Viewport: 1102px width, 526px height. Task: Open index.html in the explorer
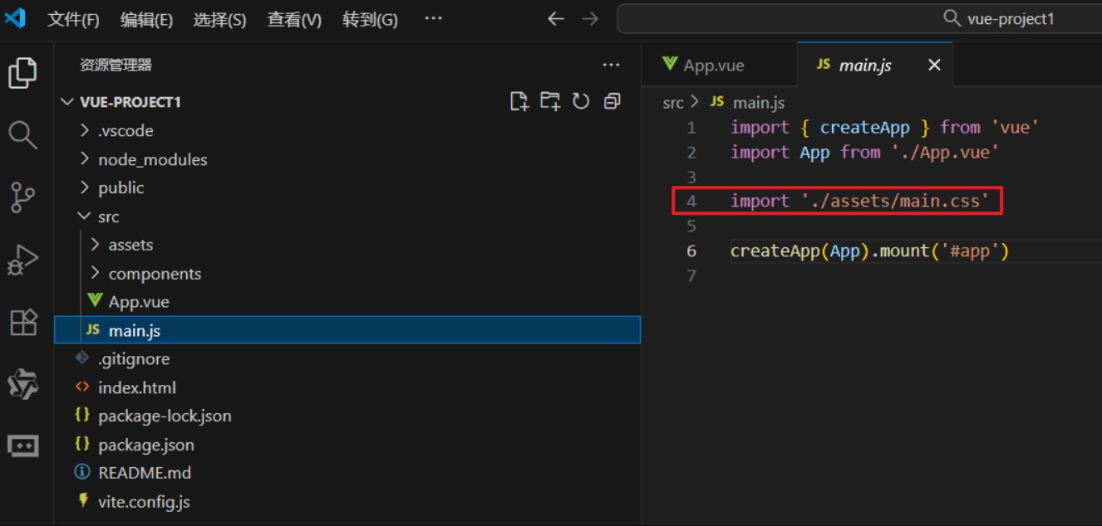click(347, 387)
